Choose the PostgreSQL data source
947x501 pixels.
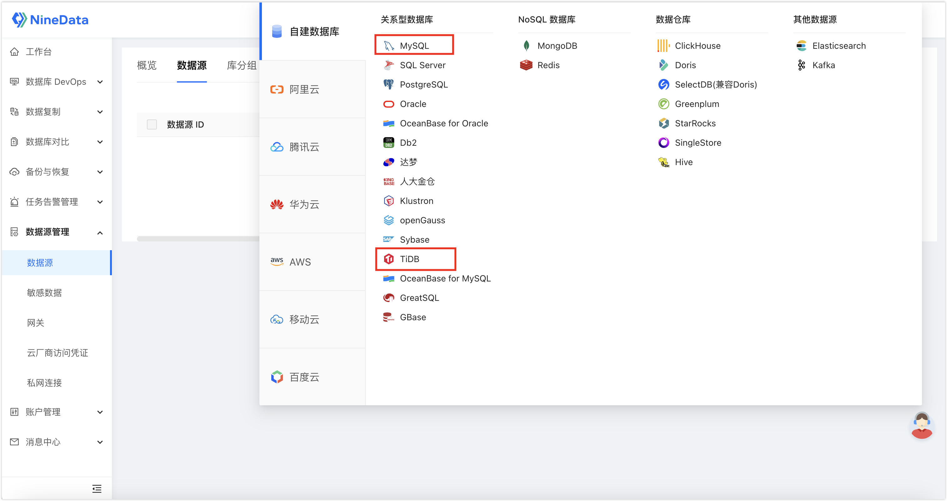point(415,85)
